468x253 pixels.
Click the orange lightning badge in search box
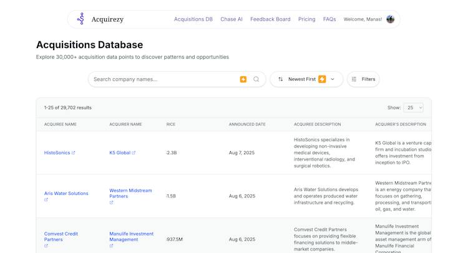pyautogui.click(x=243, y=79)
